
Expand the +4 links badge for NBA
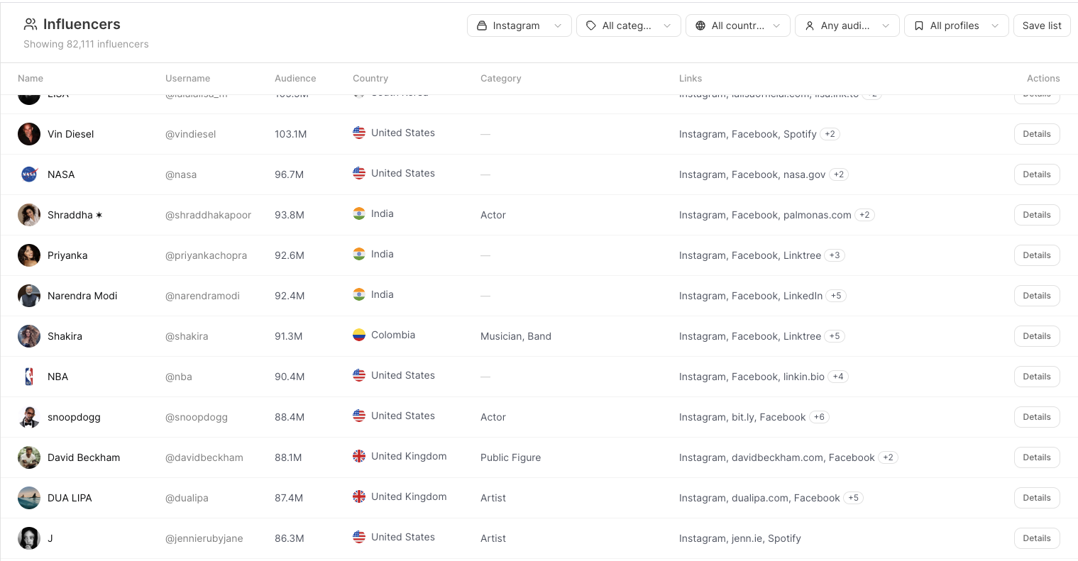click(838, 377)
